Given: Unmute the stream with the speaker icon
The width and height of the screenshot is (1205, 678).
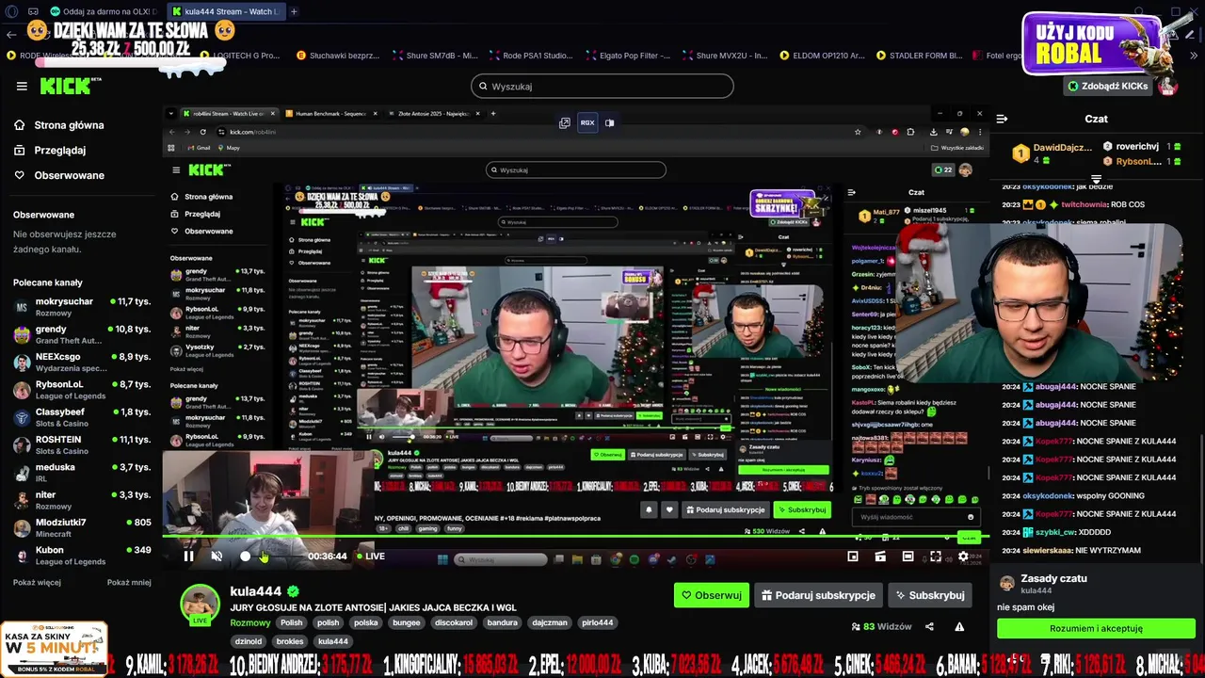Looking at the screenshot, I should [217, 557].
